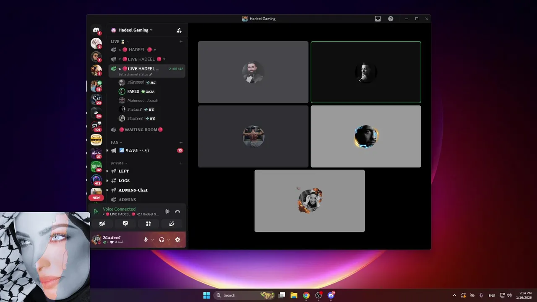537x302 pixels.
Task: Open the server icon with badge 412
Action: coord(96,180)
